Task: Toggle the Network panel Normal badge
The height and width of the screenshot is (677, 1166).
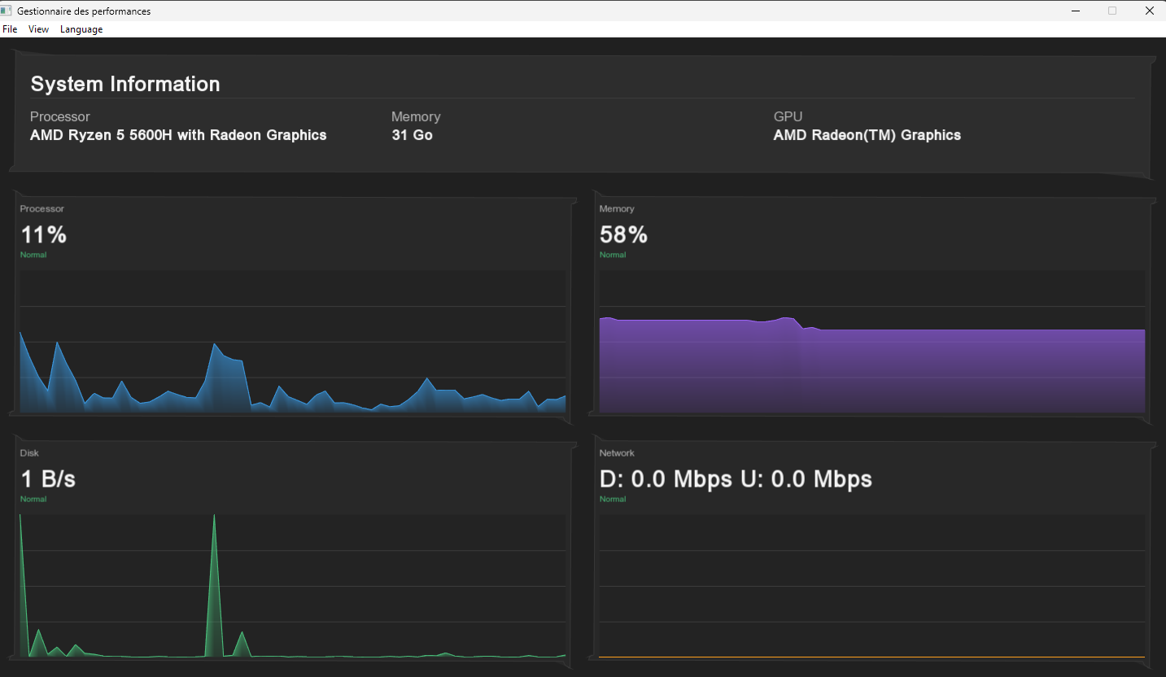Action: (x=612, y=499)
